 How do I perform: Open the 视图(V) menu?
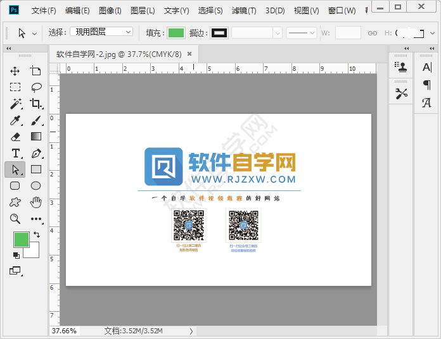pyautogui.click(x=306, y=11)
